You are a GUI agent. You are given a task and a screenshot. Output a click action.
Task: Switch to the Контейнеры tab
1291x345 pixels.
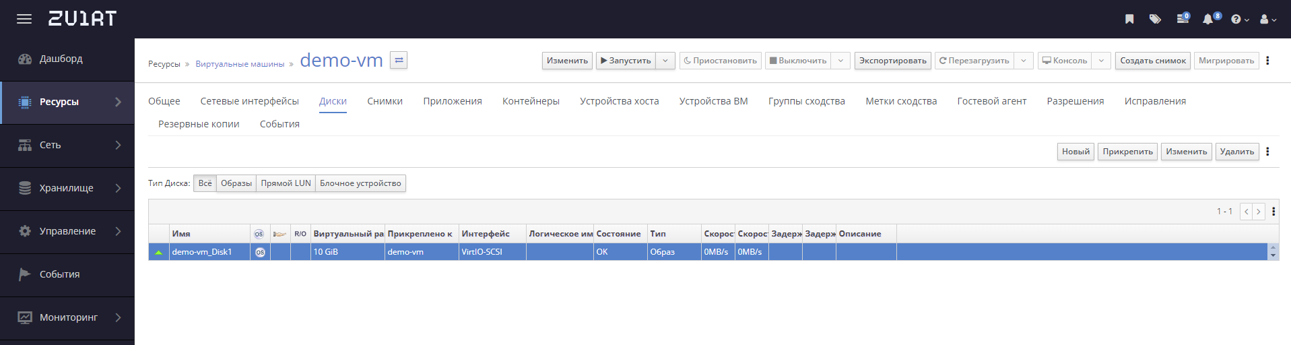coord(531,101)
